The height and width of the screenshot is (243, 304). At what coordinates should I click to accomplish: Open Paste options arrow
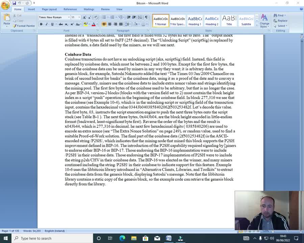(7, 26)
